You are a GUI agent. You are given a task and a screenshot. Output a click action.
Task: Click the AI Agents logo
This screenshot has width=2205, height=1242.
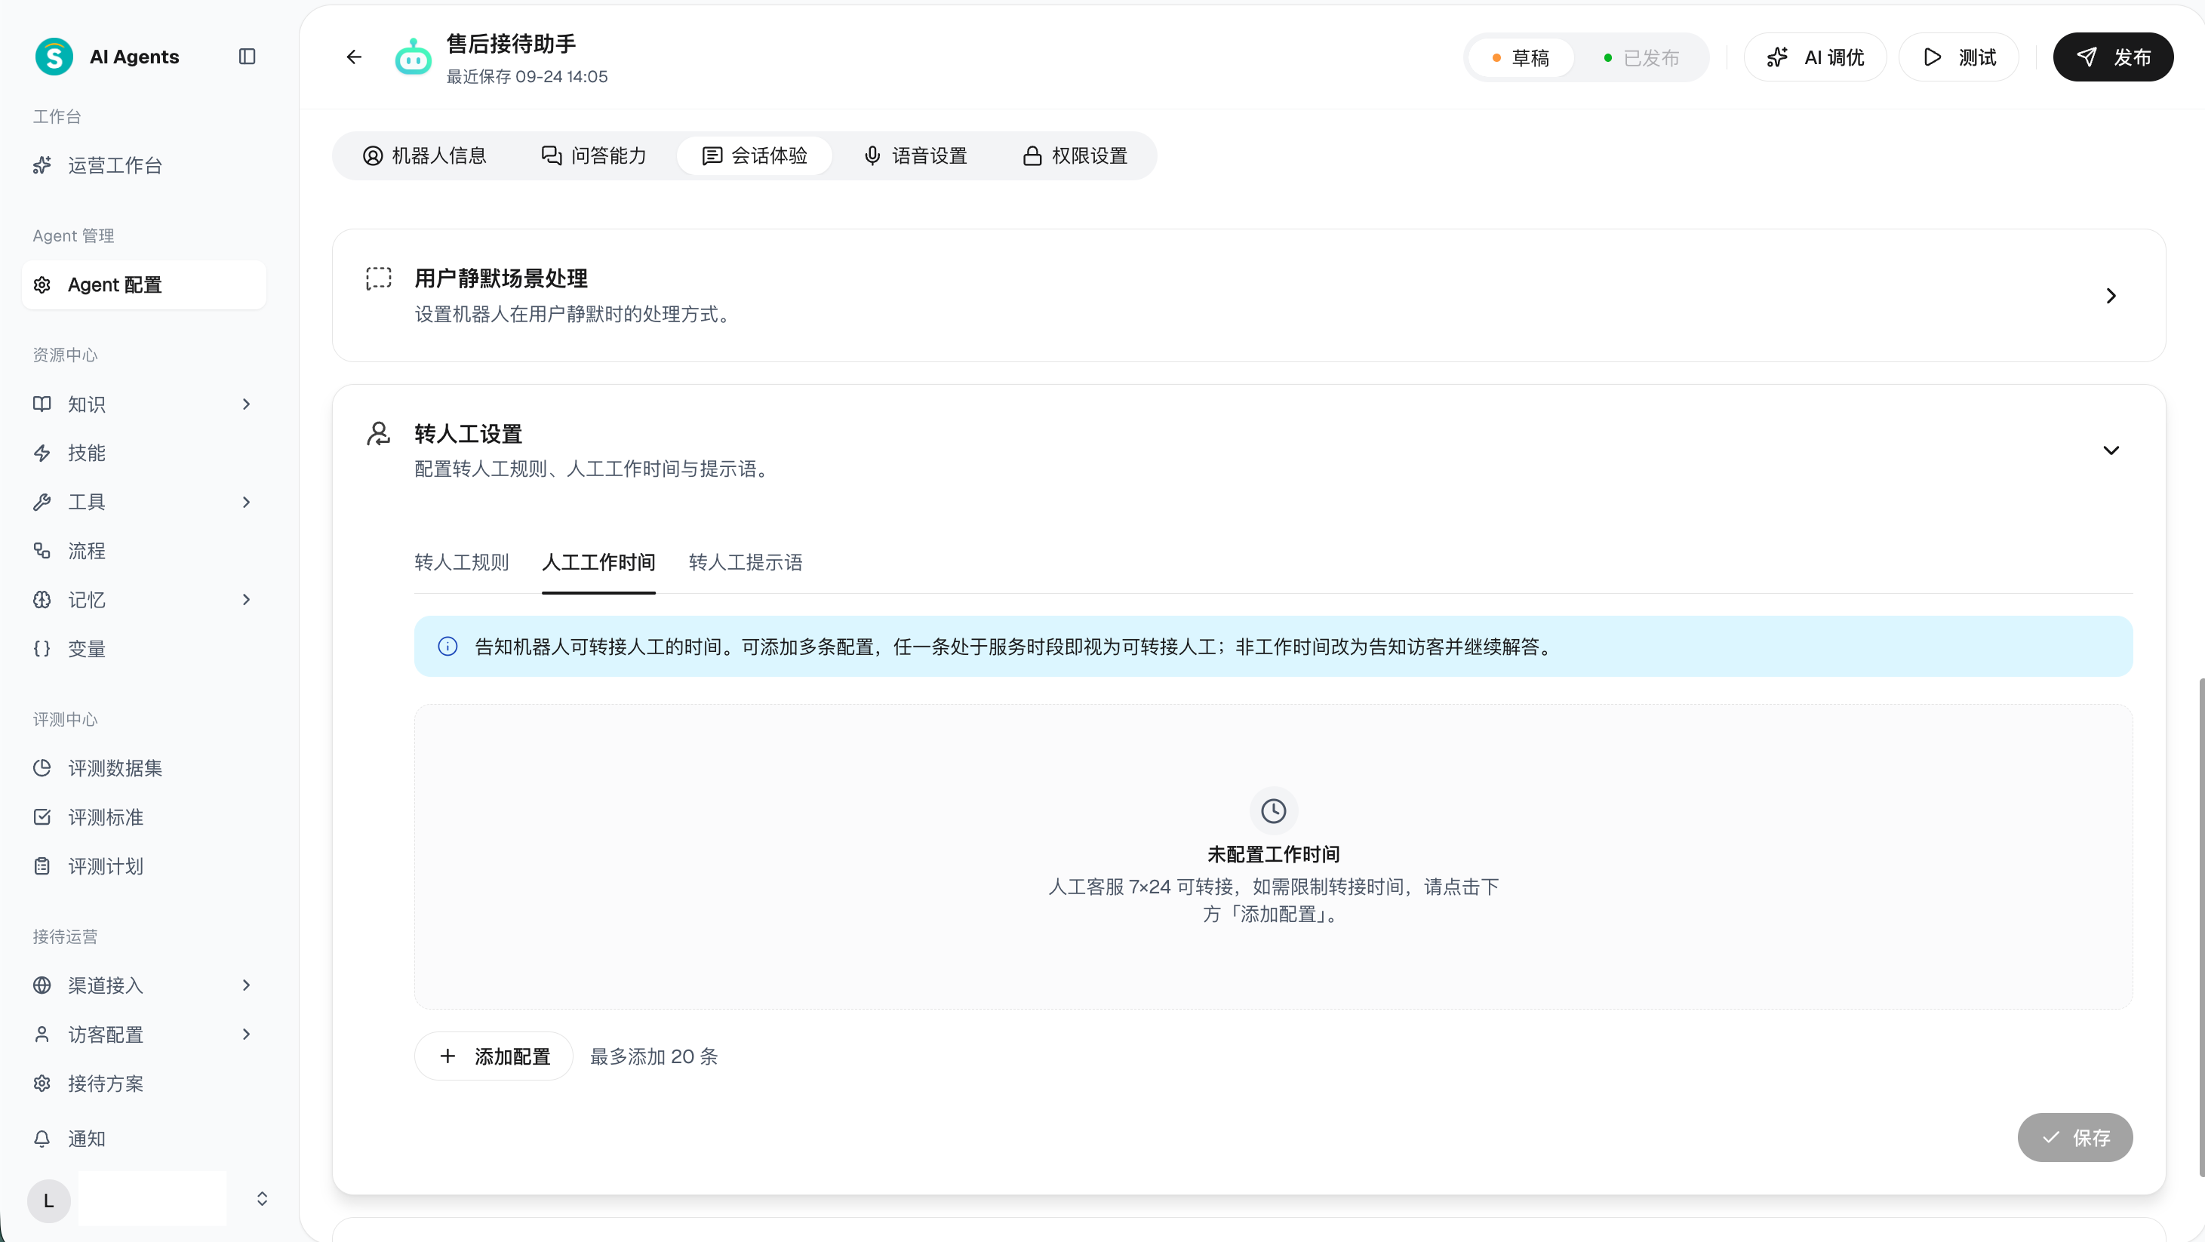54,57
